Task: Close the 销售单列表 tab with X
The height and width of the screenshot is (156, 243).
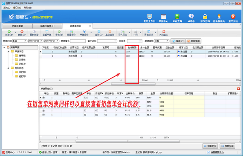Action: pyautogui.click(x=90, y=26)
